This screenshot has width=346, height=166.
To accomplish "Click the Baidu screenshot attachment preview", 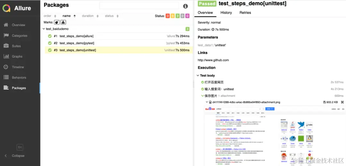I will click(275, 136).
